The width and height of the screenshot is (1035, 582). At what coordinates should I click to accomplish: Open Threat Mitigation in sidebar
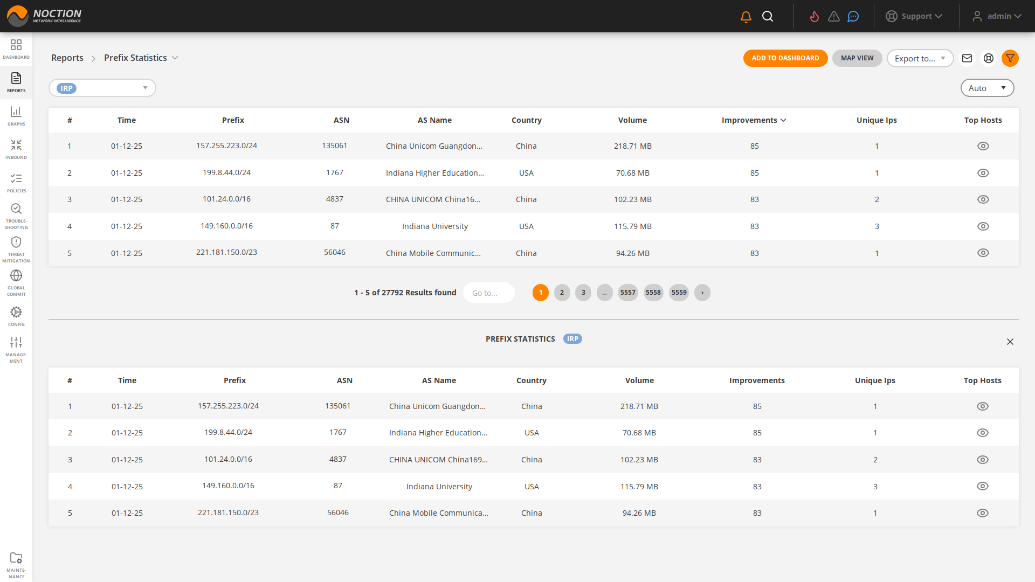pos(16,248)
